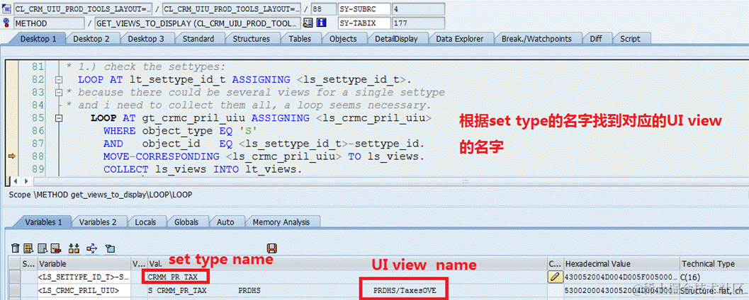The height and width of the screenshot is (300, 749).
Task: Select the Globals tab
Action: coord(186,221)
